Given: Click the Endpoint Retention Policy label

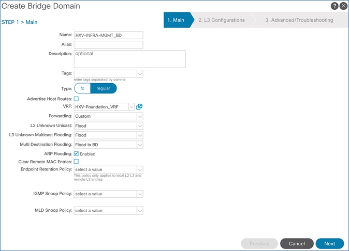Looking at the screenshot, I should point(46,169).
